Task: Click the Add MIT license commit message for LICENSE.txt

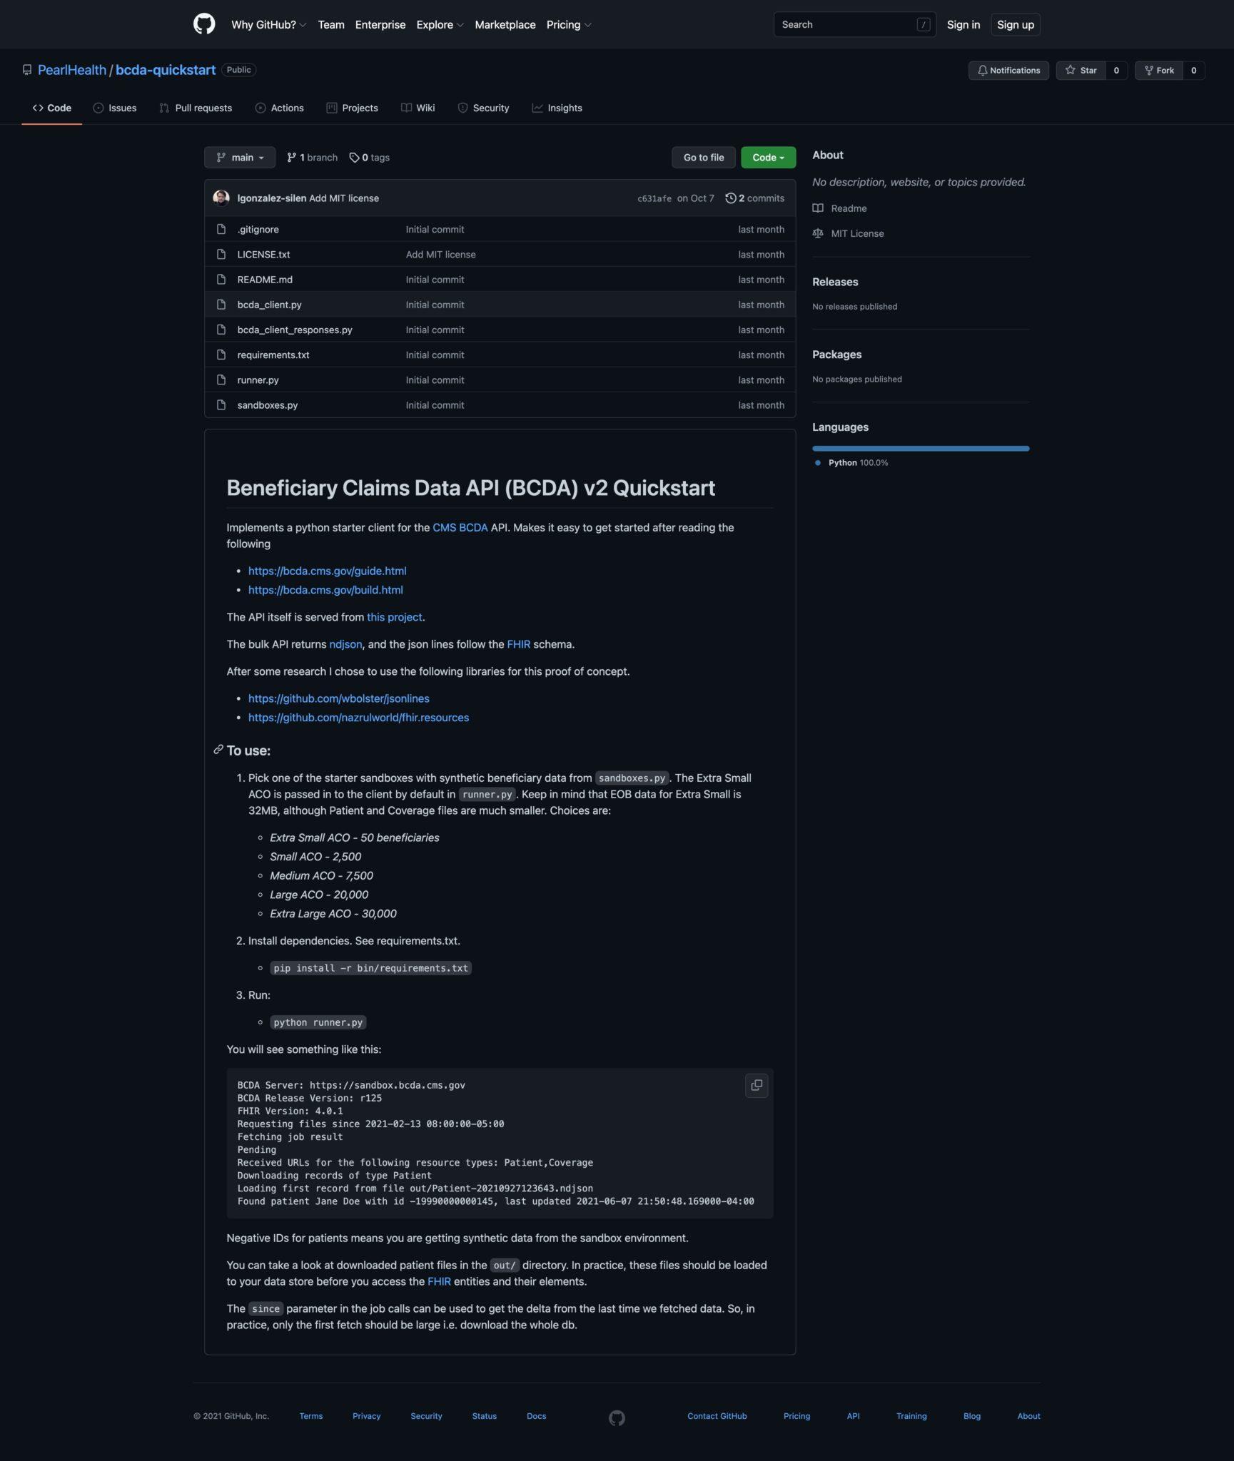Action: 441,254
